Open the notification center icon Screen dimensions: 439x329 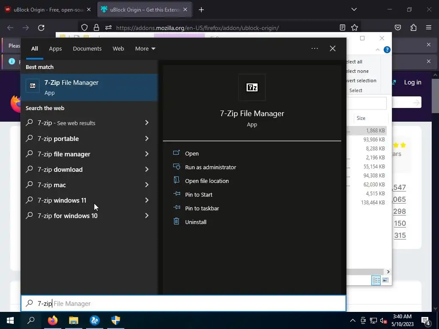click(x=426, y=320)
